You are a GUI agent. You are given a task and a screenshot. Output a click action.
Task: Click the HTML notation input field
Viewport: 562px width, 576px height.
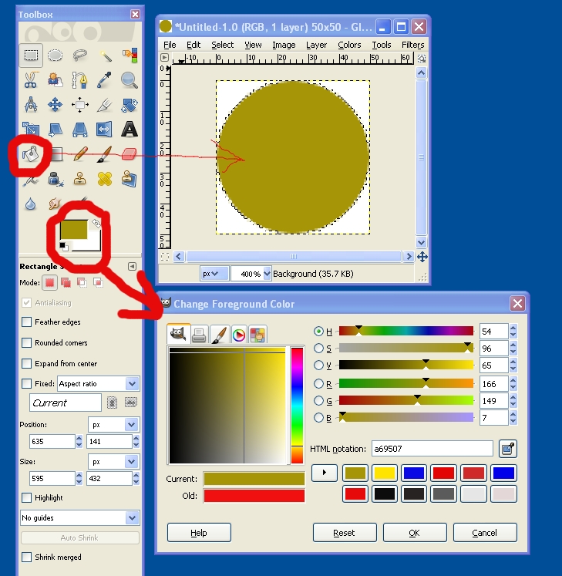click(x=432, y=449)
